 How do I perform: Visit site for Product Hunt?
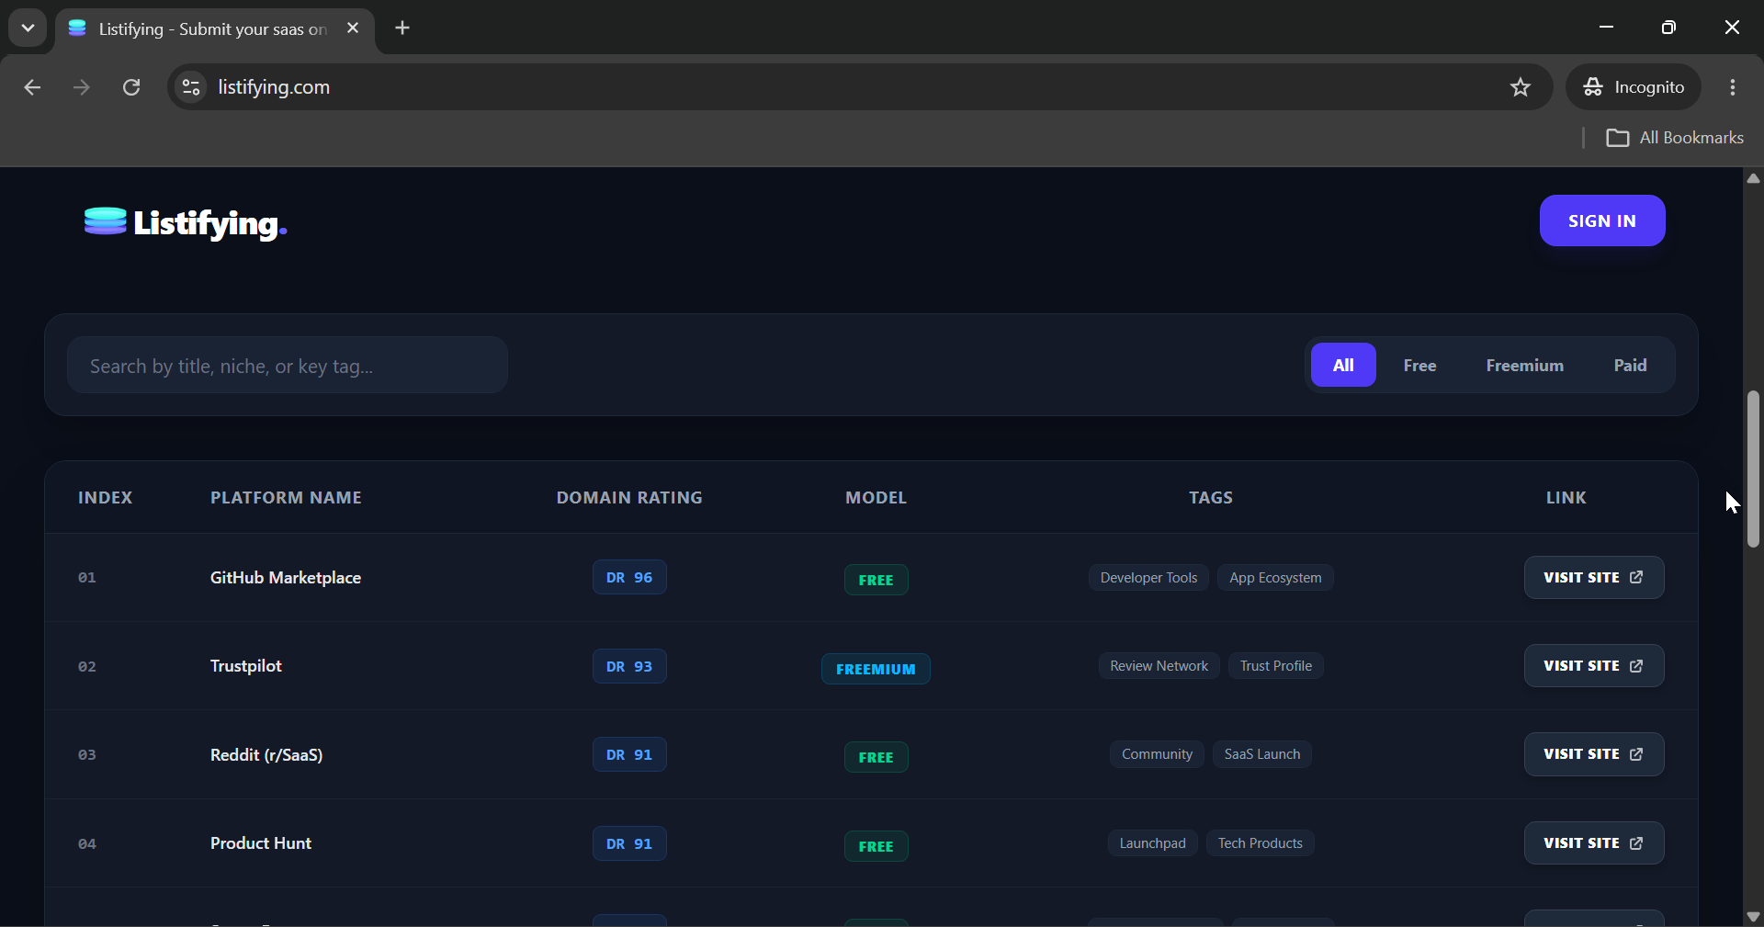(x=1594, y=843)
